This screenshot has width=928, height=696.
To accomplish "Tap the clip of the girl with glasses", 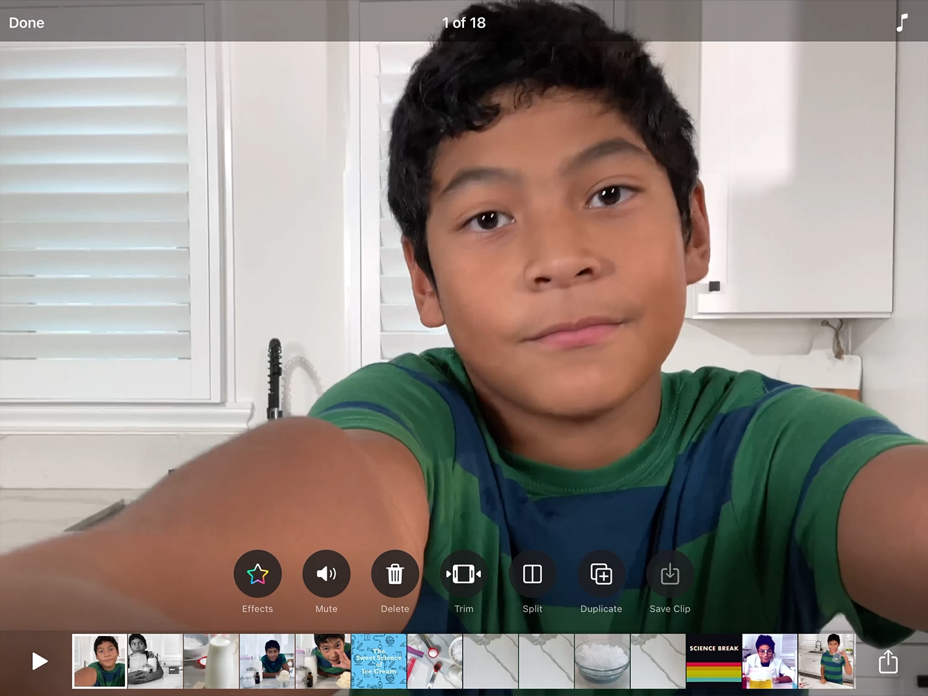I will click(769, 661).
